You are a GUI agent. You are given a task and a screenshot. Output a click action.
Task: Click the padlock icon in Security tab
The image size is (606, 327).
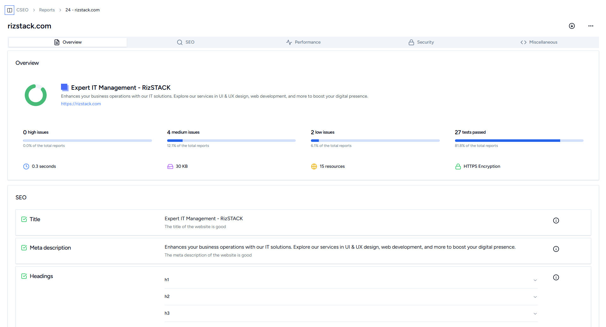point(411,42)
